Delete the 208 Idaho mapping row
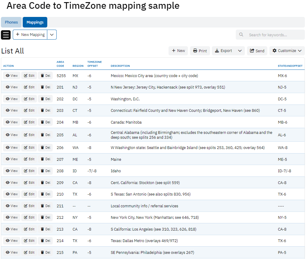This screenshot has width=307, height=259. (45, 171)
